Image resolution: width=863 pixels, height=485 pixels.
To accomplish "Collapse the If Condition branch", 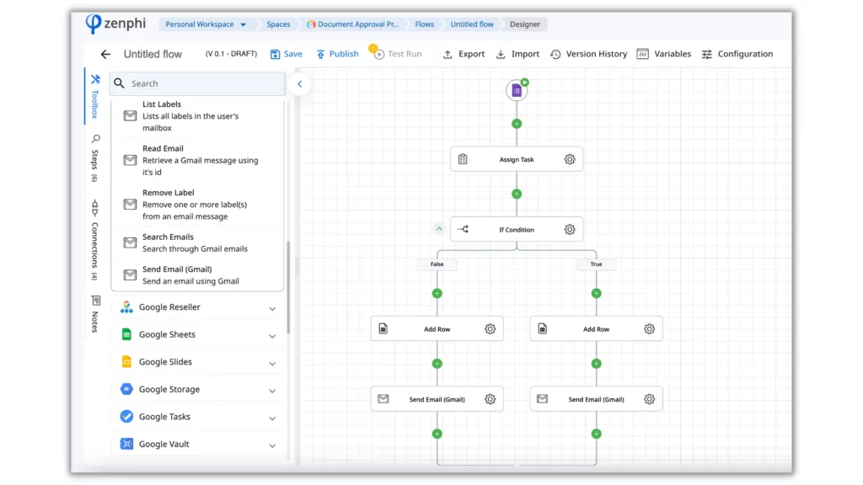I will 439,229.
